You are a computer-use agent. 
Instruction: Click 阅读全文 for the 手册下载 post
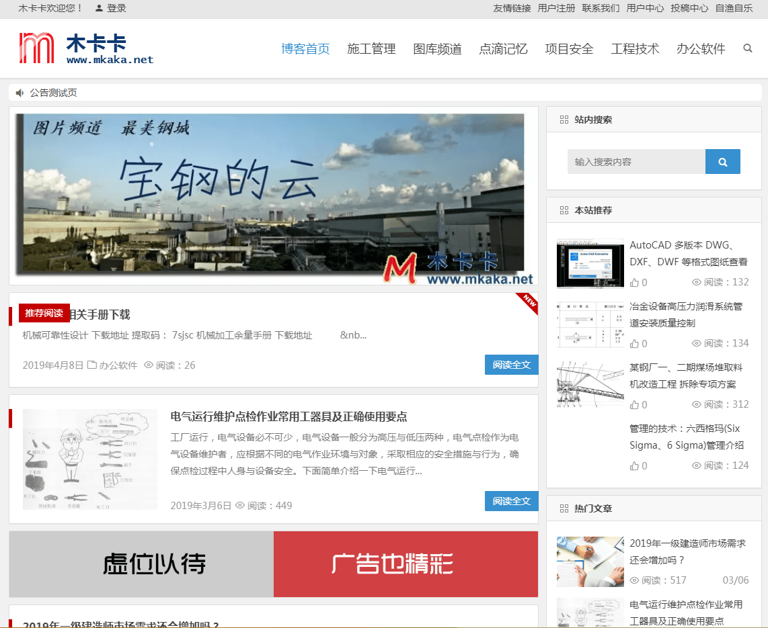point(511,365)
